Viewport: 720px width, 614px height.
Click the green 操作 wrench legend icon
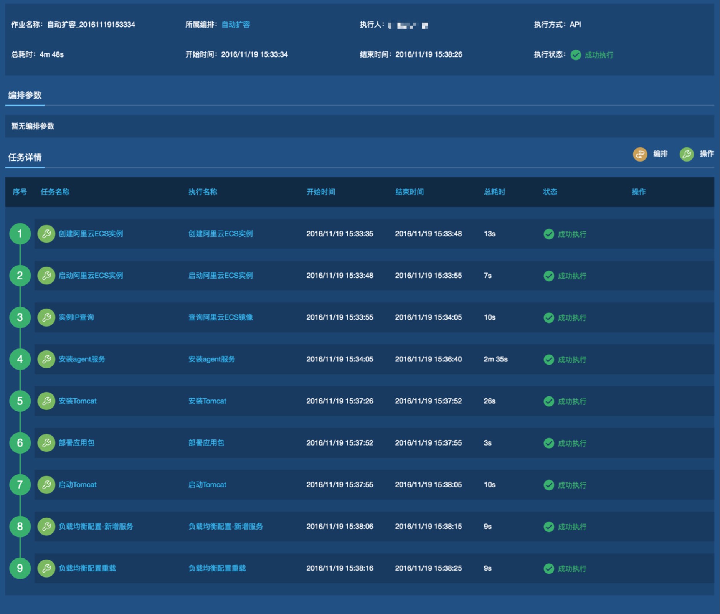tap(687, 154)
